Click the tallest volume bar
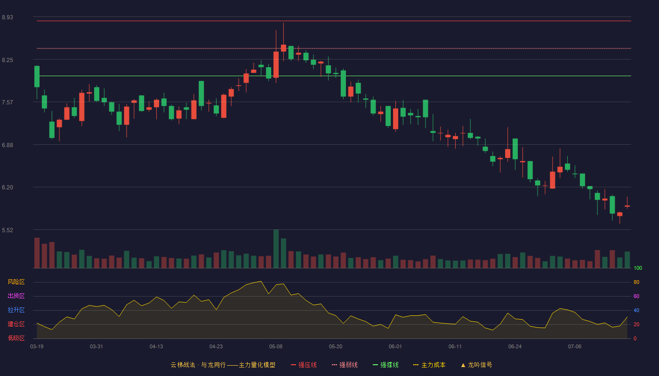The width and height of the screenshot is (659, 376). (x=276, y=249)
